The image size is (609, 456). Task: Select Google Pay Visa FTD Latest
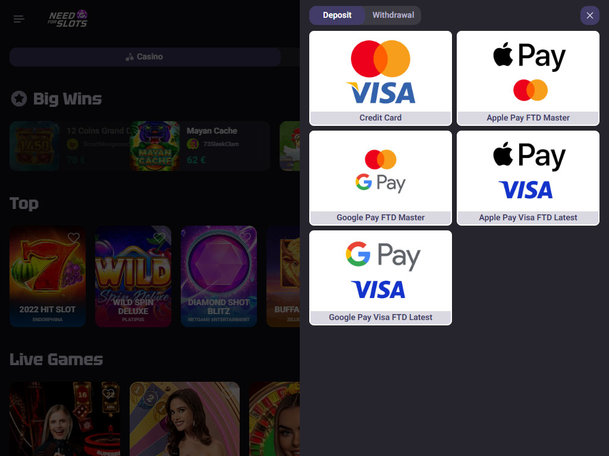pyautogui.click(x=381, y=278)
